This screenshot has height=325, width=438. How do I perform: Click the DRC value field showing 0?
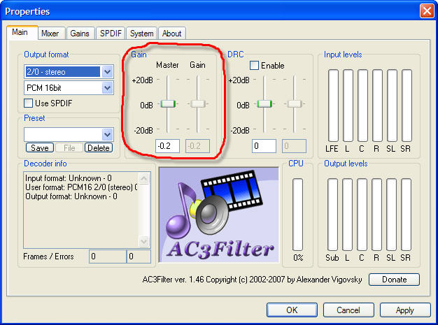pos(264,146)
